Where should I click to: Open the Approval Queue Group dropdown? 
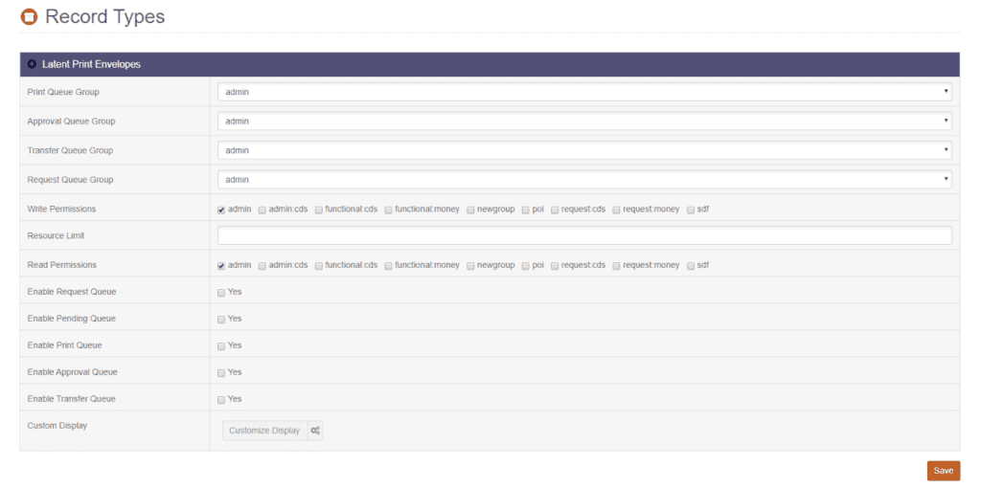click(x=585, y=122)
